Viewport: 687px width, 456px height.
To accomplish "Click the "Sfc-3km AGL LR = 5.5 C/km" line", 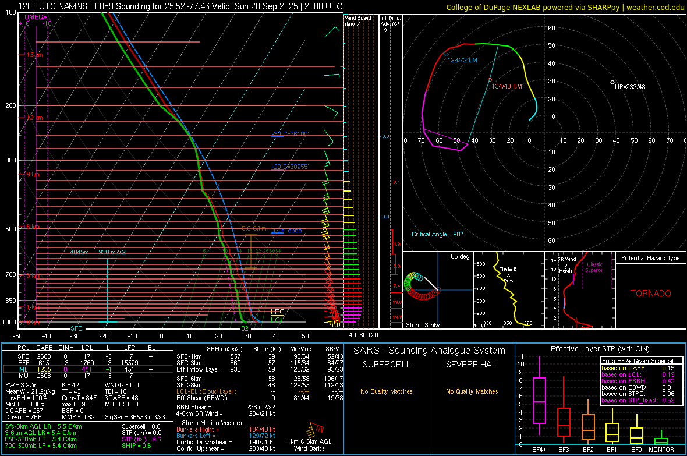I will point(44,427).
